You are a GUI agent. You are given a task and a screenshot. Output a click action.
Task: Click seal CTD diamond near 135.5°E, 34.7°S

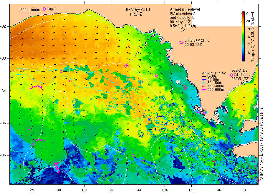tap(205, 113)
